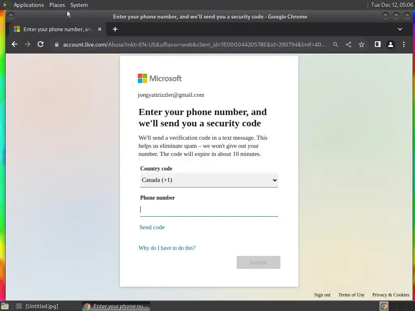
Task: Click the joegyattrizzler@gmail.com email text
Action: click(x=171, y=95)
